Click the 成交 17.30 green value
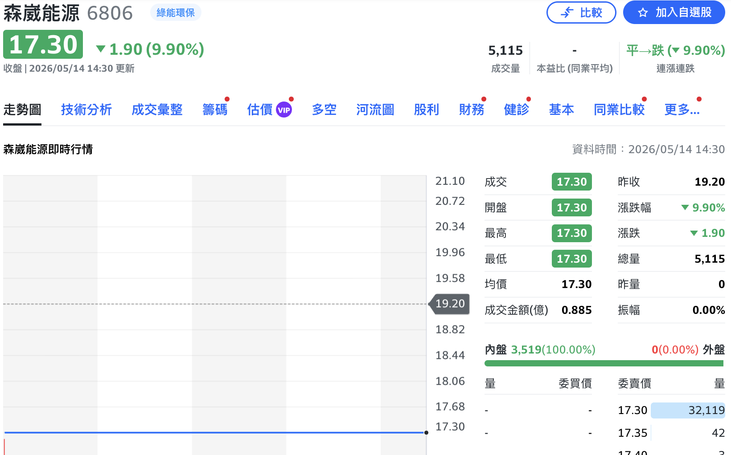This screenshot has width=731, height=455. (572, 182)
